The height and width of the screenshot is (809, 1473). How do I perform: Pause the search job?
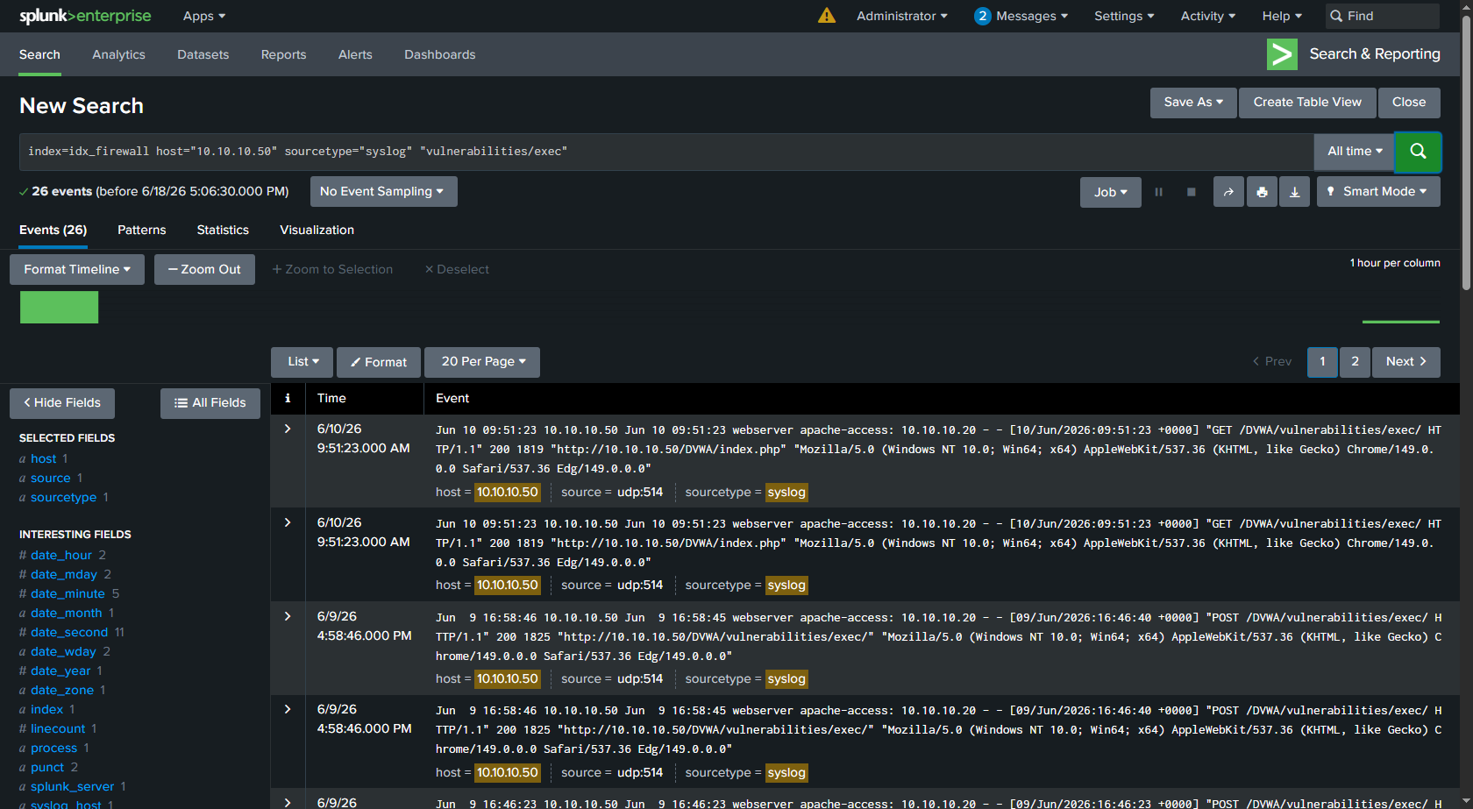[1158, 192]
